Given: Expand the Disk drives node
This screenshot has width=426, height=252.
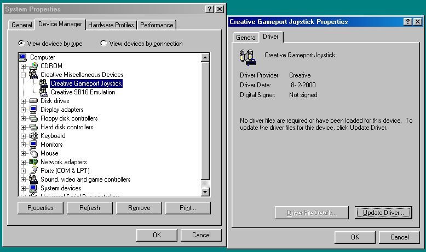Looking at the screenshot, I should 24,101.
